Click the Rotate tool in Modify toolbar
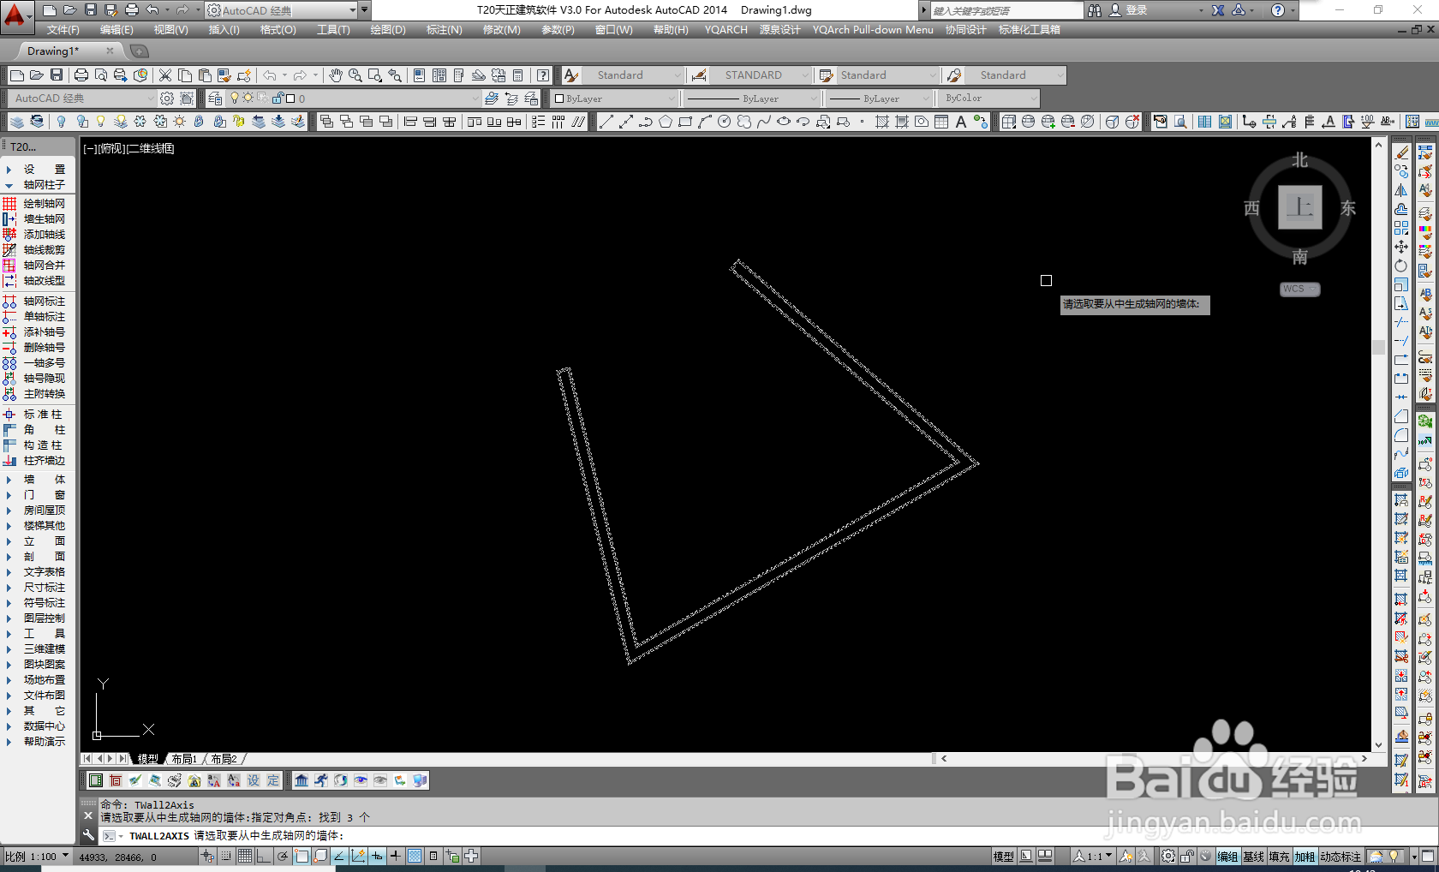 pos(1401,266)
